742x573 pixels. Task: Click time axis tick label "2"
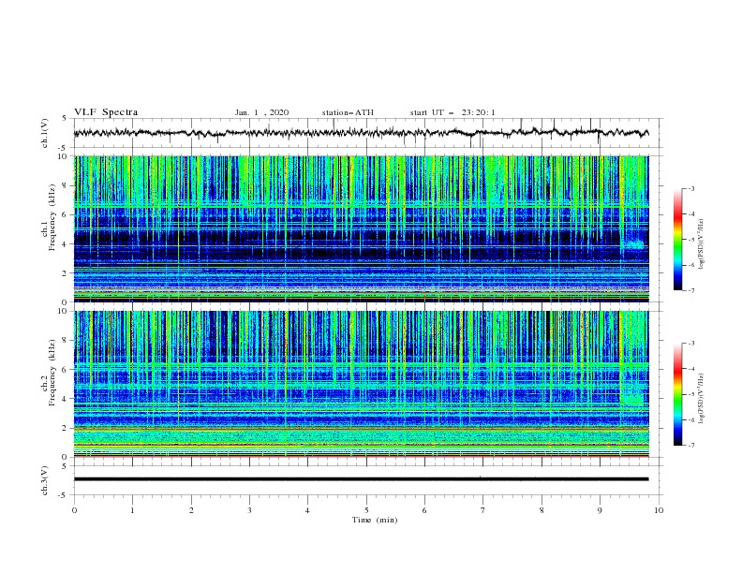[191, 510]
